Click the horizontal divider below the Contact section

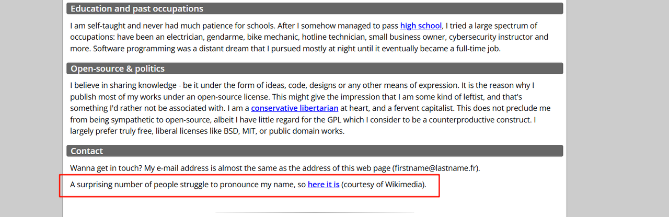tap(314, 212)
